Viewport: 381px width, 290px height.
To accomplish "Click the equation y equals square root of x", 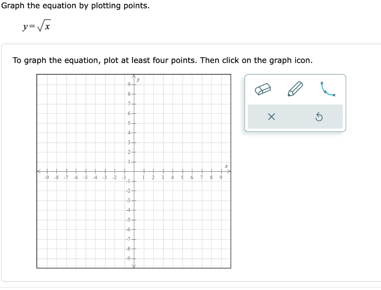I will pyautogui.click(x=37, y=26).
